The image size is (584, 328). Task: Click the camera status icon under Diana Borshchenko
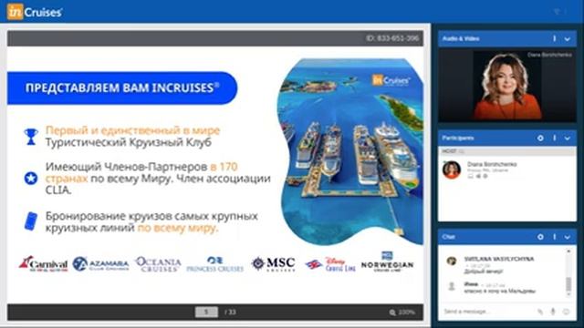coord(485,176)
